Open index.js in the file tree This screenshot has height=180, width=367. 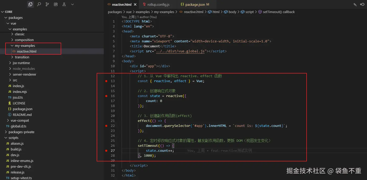tap(18, 86)
